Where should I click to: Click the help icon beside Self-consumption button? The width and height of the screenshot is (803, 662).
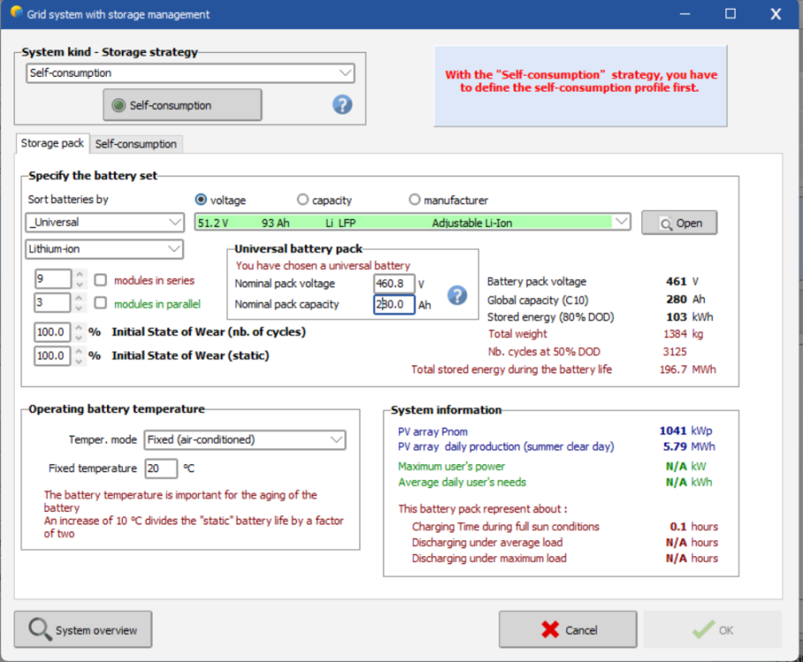[342, 105]
